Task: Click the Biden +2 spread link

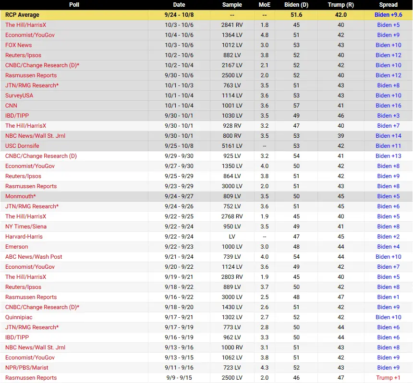Action: pyautogui.click(x=388, y=237)
